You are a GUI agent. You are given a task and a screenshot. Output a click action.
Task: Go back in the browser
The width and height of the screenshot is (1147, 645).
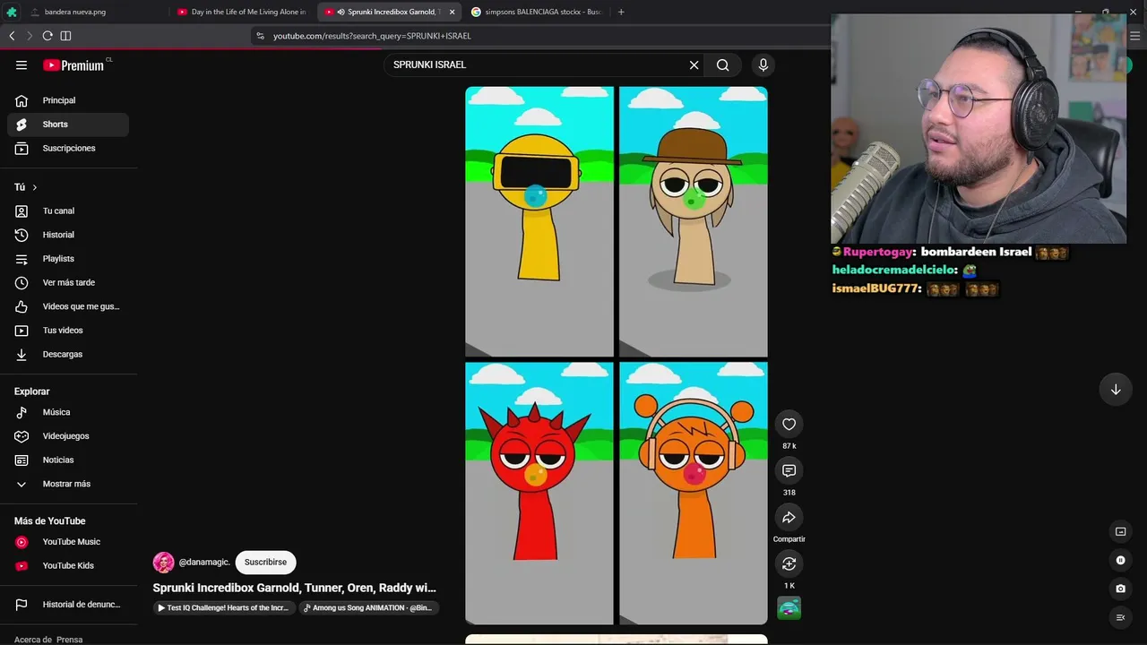pos(12,36)
